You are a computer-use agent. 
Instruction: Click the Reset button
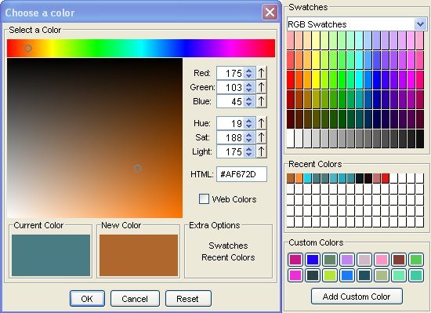188,298
